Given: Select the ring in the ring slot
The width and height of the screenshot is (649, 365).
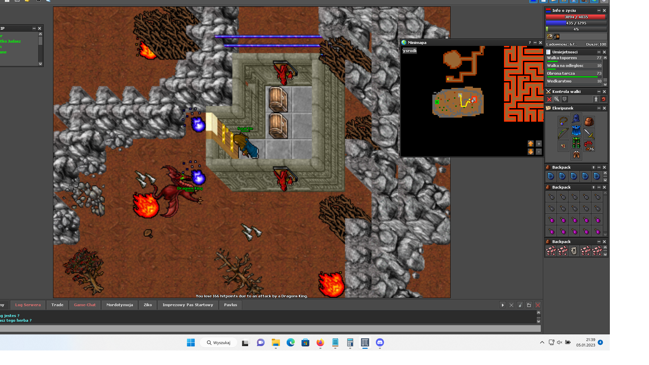Looking at the screenshot, I should point(563,146).
